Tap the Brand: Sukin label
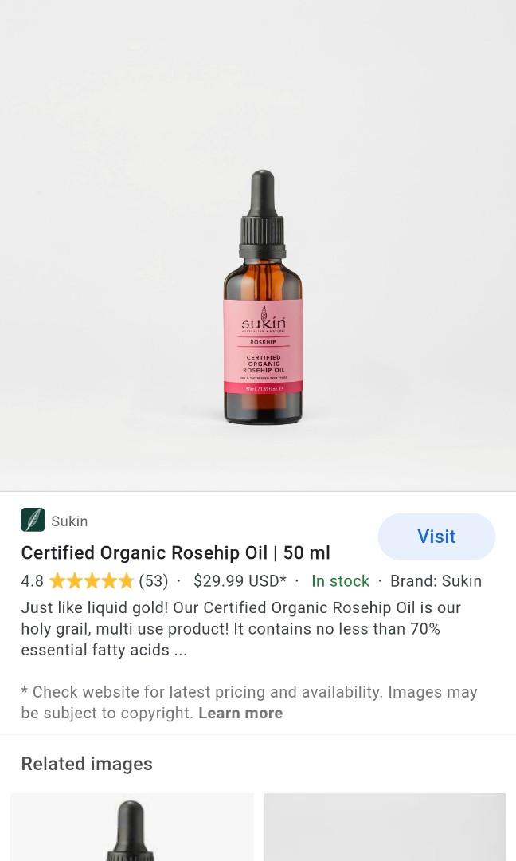The height and width of the screenshot is (861, 516). 436,581
